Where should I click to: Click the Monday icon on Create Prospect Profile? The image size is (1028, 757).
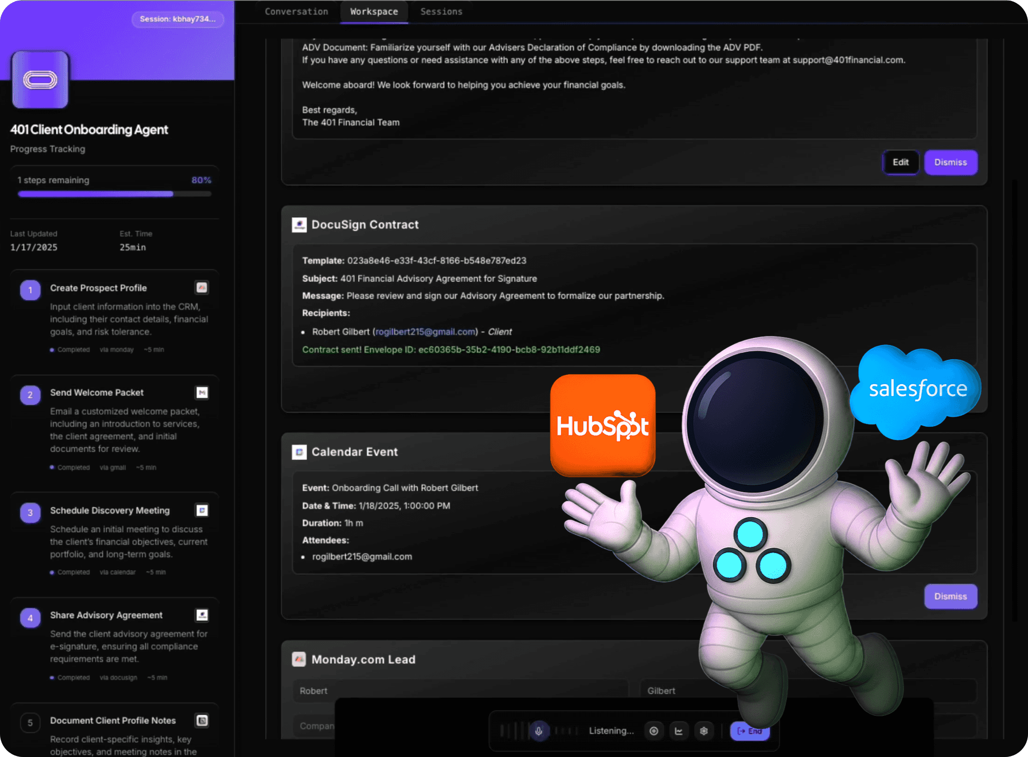click(202, 287)
